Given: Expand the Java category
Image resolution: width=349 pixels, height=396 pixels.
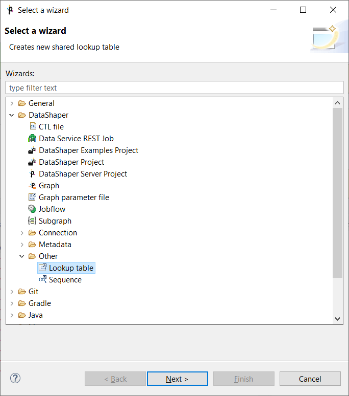Looking at the screenshot, I should click(12, 315).
